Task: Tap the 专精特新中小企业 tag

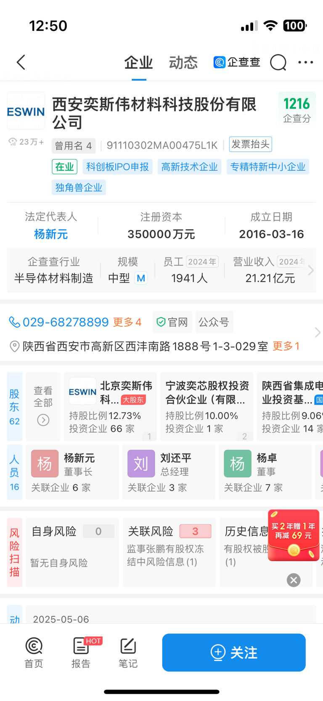Action: click(268, 167)
